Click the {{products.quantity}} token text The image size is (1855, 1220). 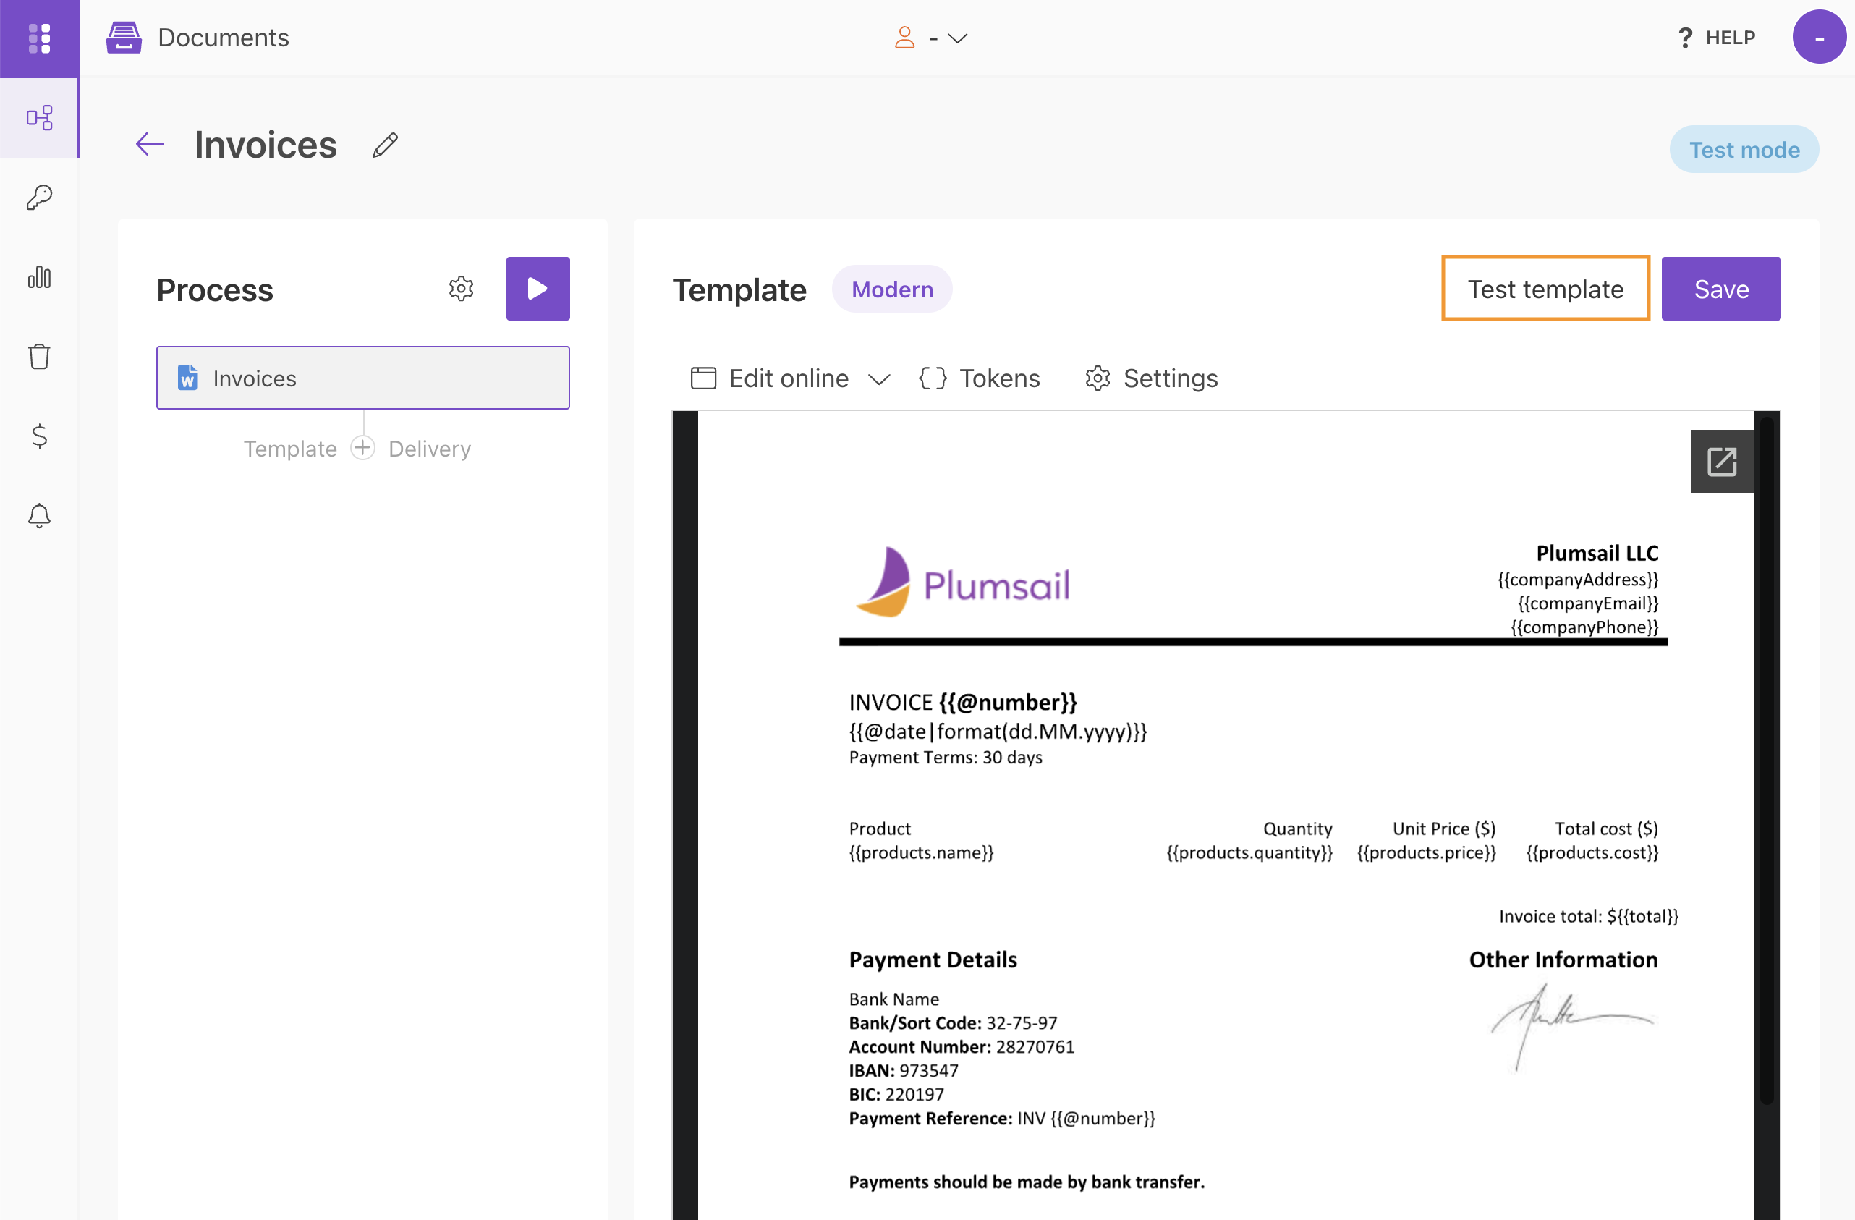point(1249,852)
